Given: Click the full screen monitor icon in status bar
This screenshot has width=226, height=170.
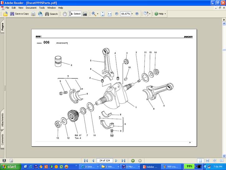Looking at the screenshot, I should pos(4,161).
